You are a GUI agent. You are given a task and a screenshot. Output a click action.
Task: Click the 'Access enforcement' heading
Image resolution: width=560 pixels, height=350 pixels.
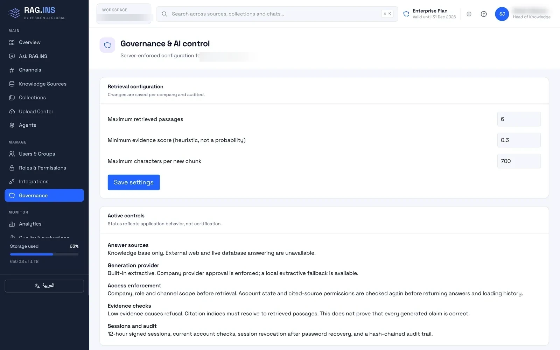click(134, 286)
